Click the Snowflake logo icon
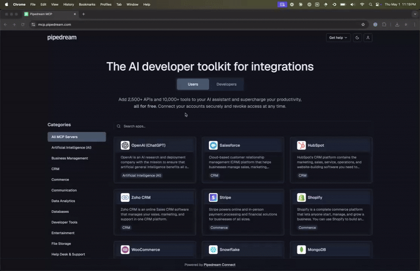This screenshot has height=271, width=420. pyautogui.click(x=213, y=249)
